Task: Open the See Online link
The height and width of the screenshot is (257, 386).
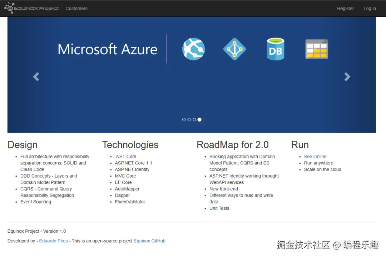Action: pos(315,157)
